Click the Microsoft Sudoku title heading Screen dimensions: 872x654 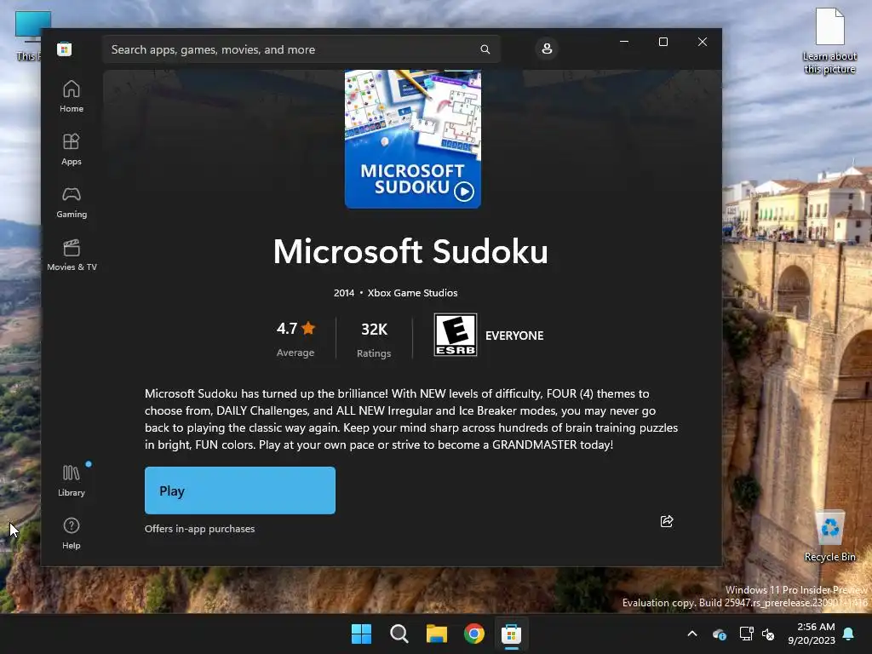point(410,251)
